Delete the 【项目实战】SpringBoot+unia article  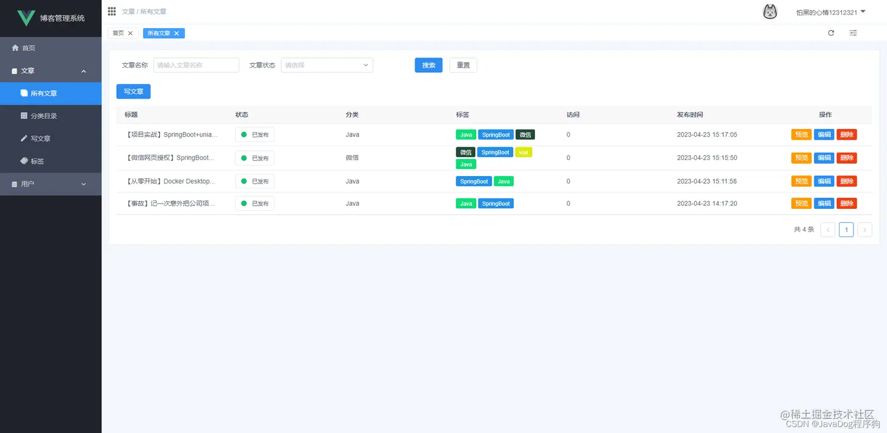[x=847, y=134]
